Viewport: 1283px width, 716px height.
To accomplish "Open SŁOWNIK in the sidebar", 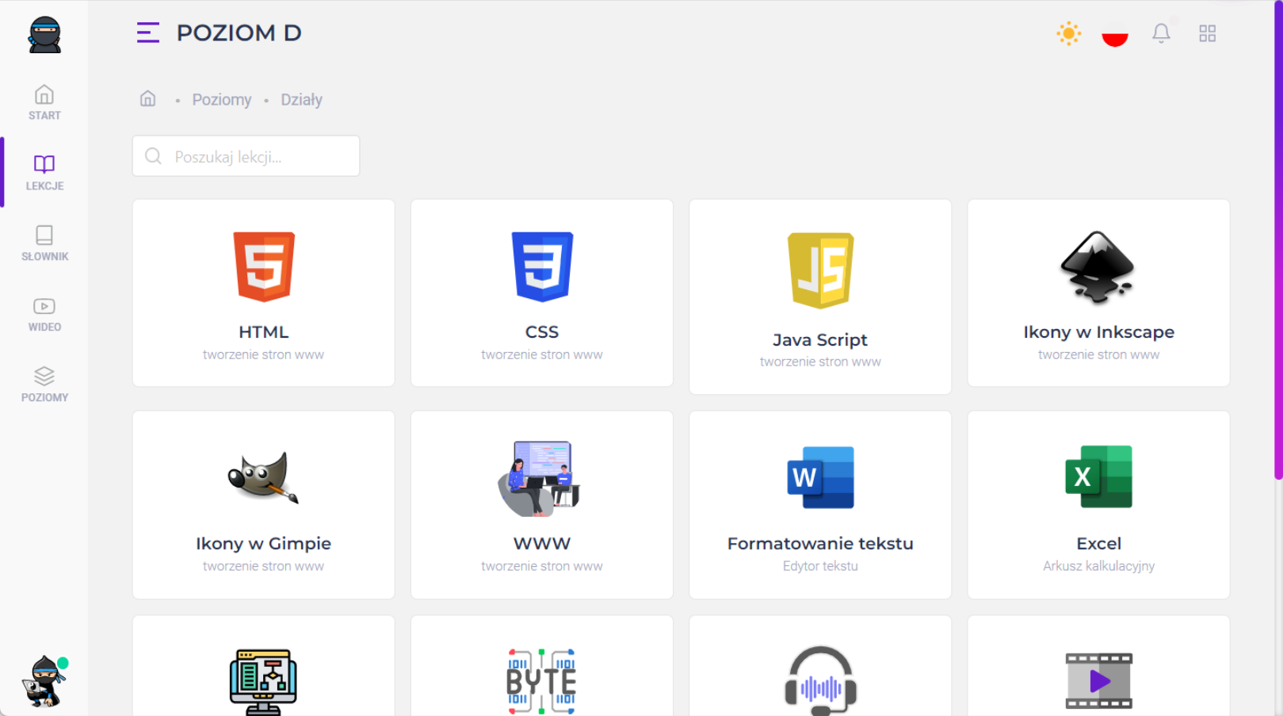I will (44, 243).
